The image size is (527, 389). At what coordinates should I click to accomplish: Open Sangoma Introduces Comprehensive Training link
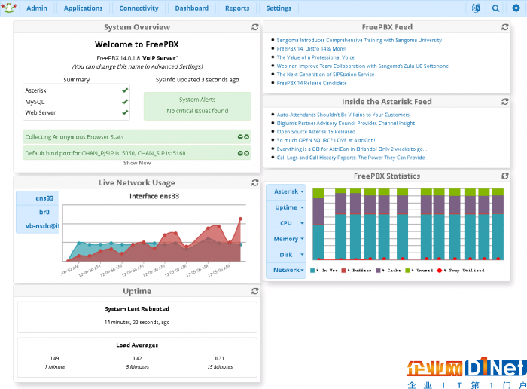click(359, 41)
